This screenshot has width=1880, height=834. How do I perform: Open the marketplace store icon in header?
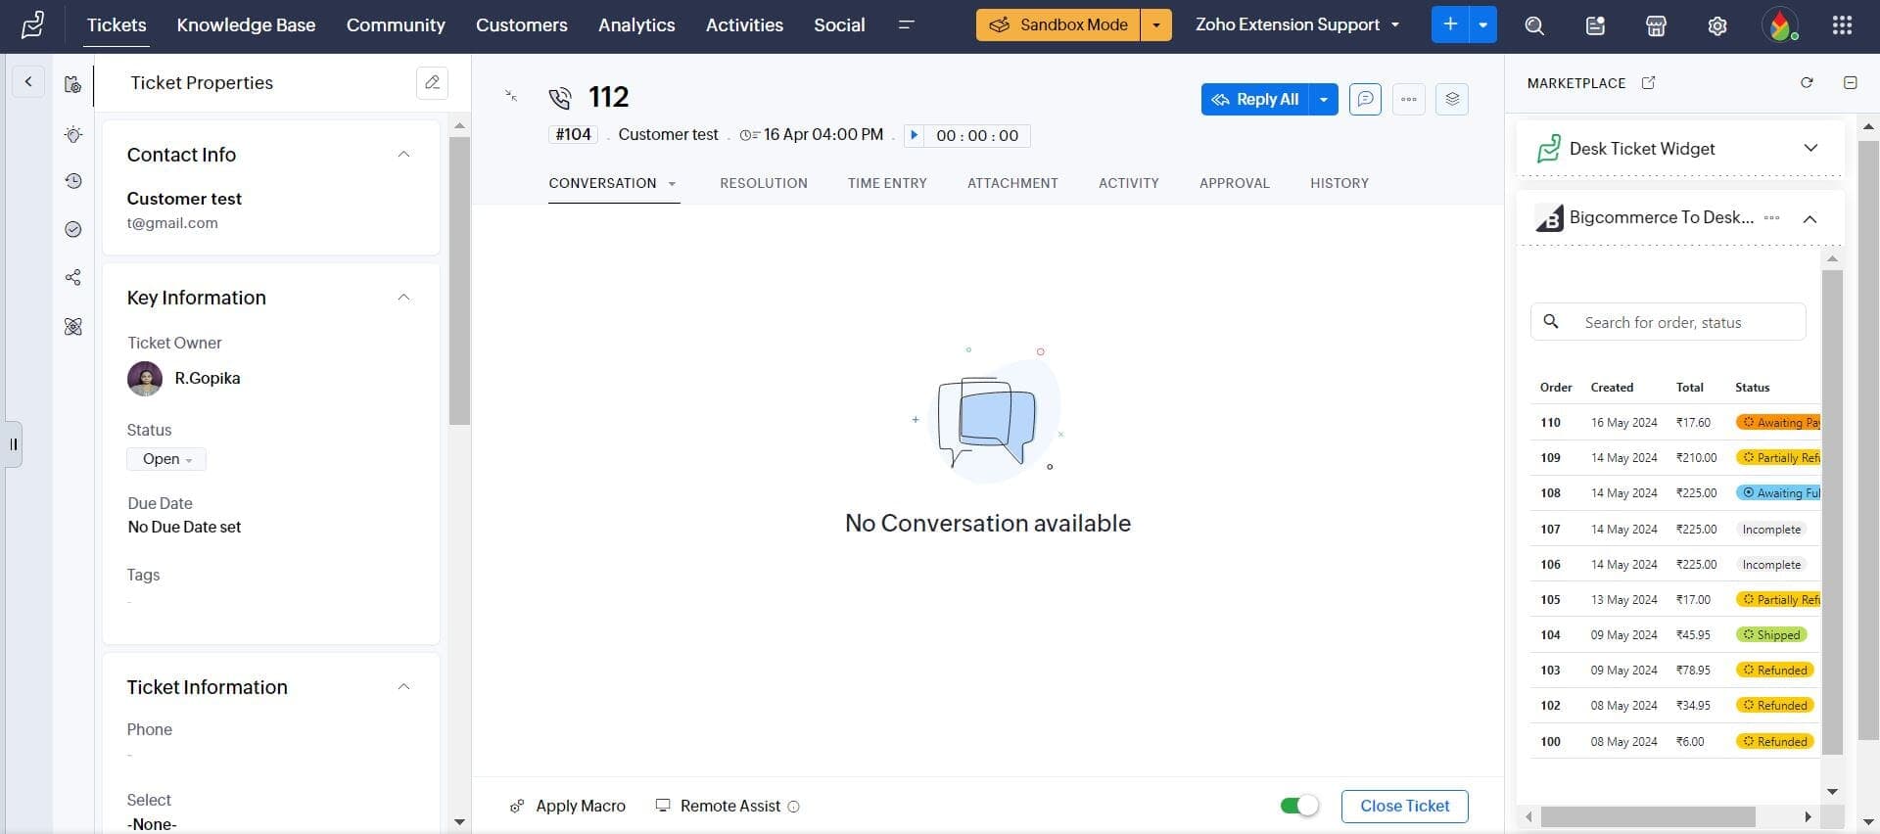pos(1656,25)
